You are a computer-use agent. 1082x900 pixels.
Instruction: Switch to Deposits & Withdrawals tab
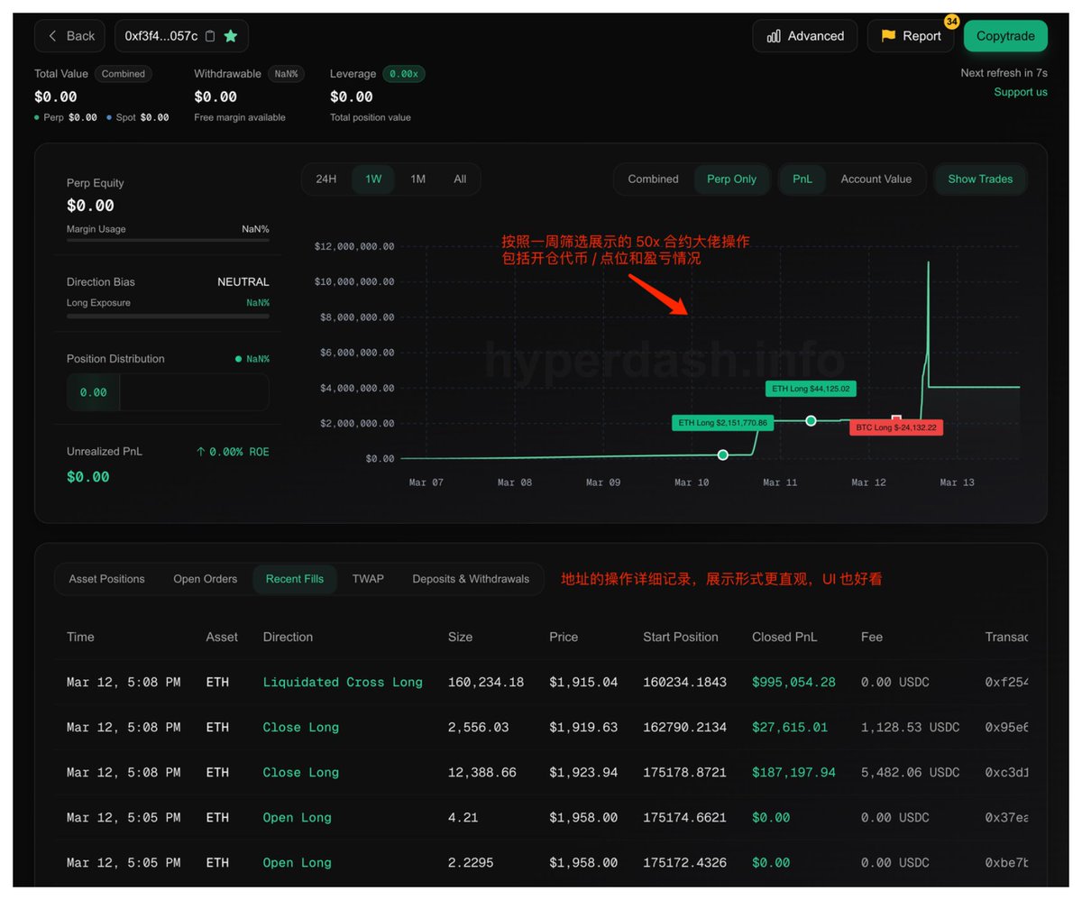pos(471,579)
